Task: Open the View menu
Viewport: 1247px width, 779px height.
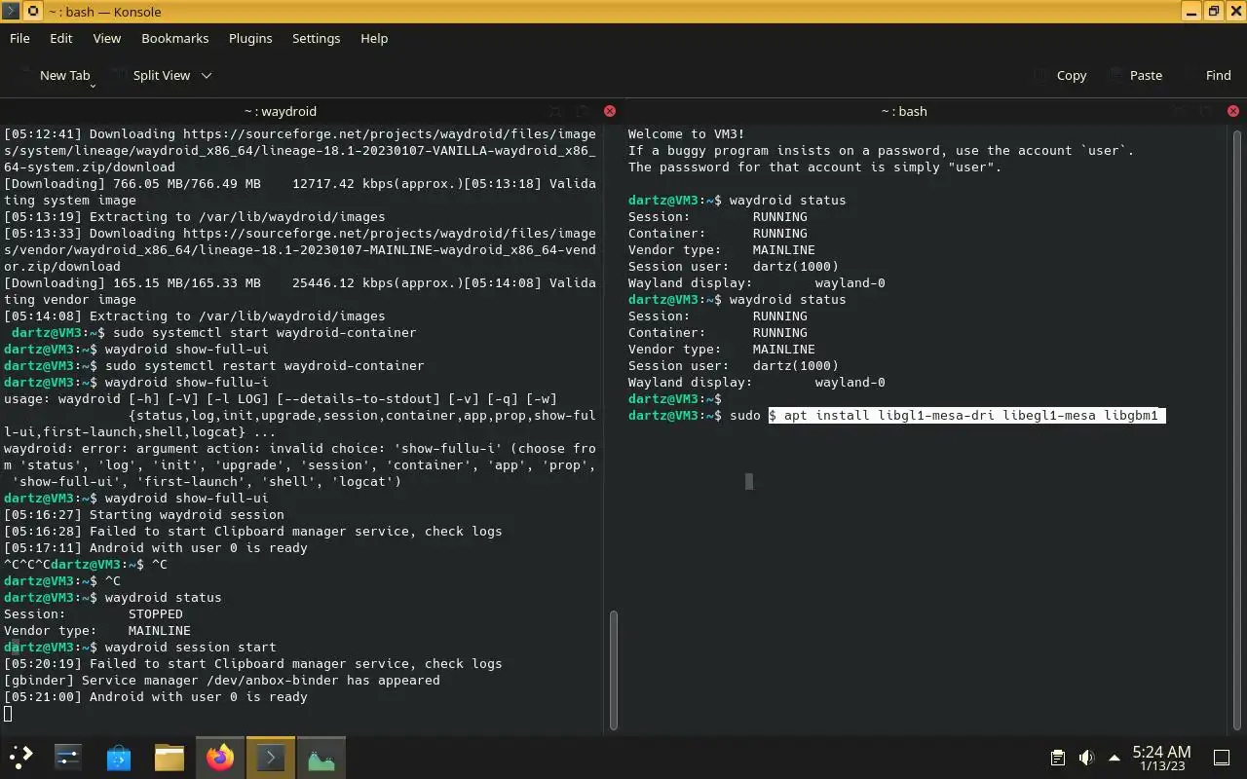Action: 107,38
